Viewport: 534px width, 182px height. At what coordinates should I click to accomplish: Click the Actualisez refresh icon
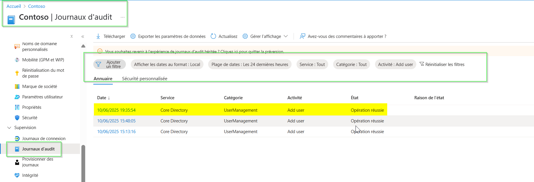[x=213, y=36]
